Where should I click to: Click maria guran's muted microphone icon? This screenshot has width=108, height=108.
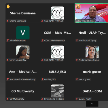point(77,79)
